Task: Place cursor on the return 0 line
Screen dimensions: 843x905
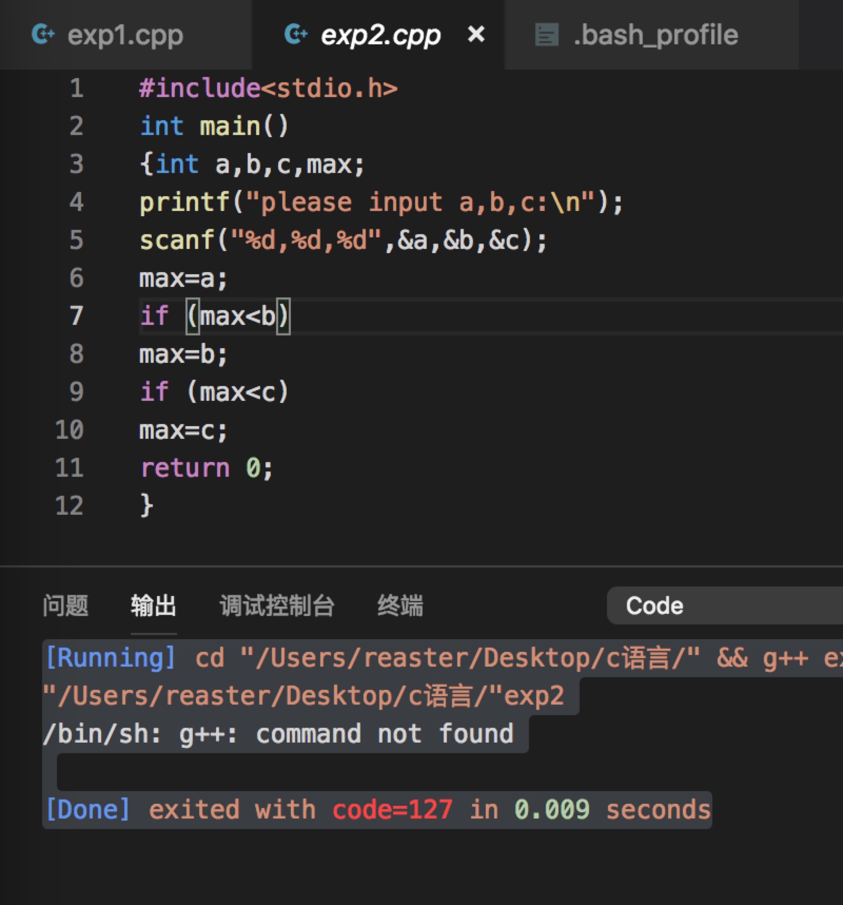Action: pos(206,468)
